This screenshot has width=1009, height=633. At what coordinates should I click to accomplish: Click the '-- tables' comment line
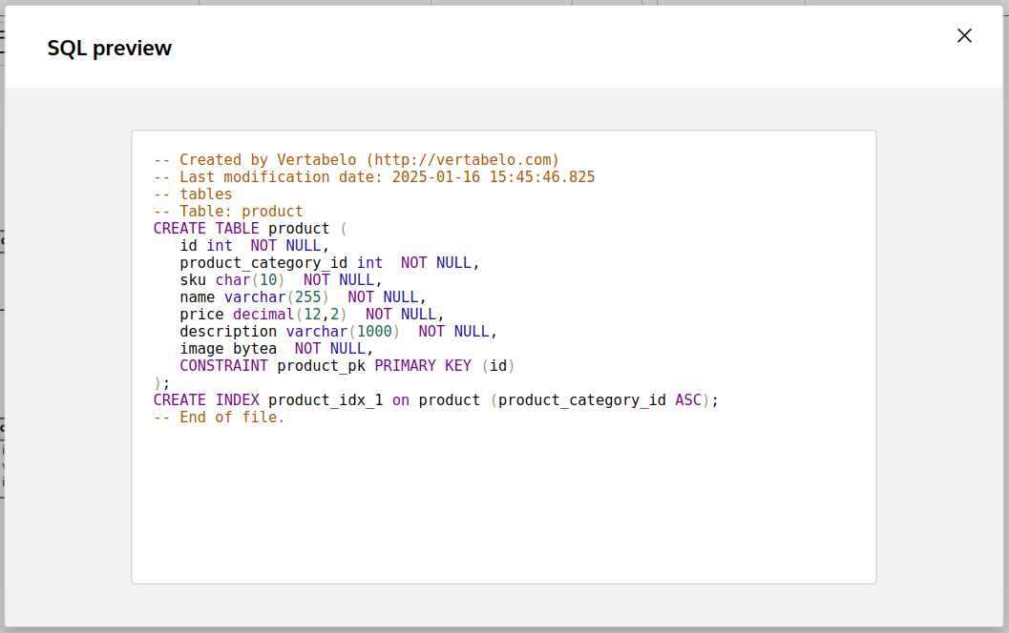click(x=193, y=194)
